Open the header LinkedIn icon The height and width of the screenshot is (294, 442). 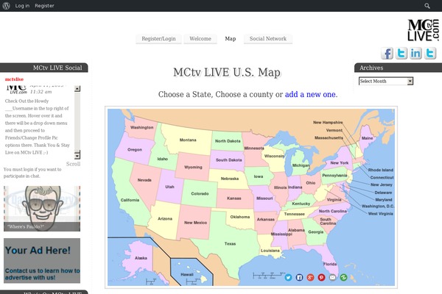tap(415, 53)
